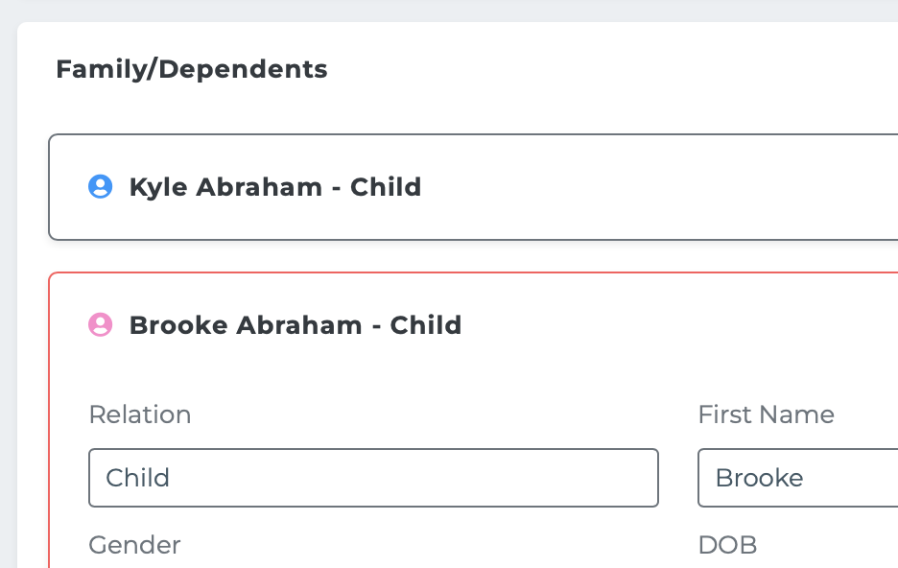Click Brooke Abraham's pink profile icon
898x568 pixels.
tap(100, 324)
